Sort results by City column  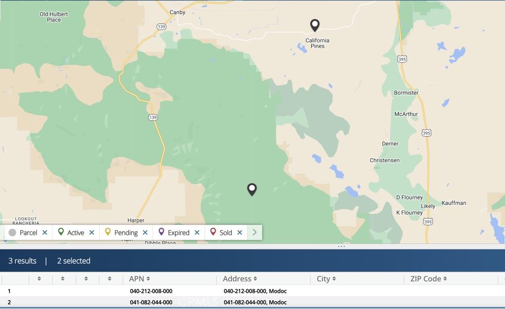click(x=326, y=279)
